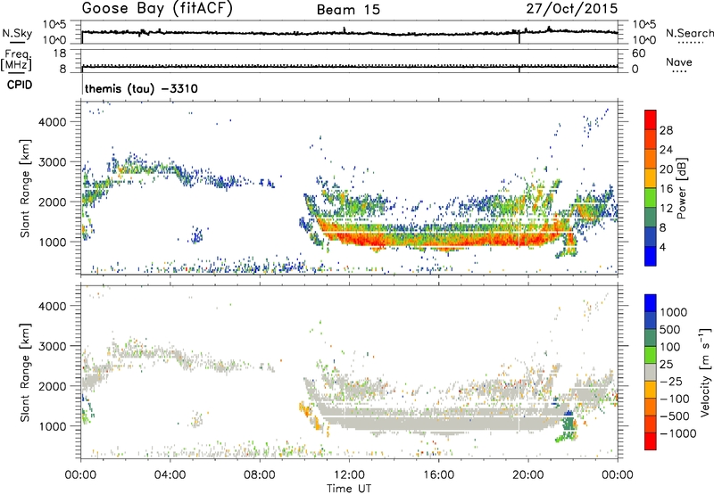Viewport: 714px width, 494px height.
Task: Click the gray segment of velocity colorbar
Action: click(x=651, y=372)
